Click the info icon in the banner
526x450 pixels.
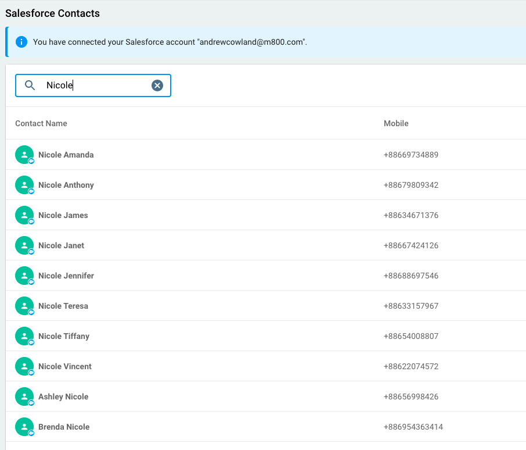pyautogui.click(x=21, y=42)
